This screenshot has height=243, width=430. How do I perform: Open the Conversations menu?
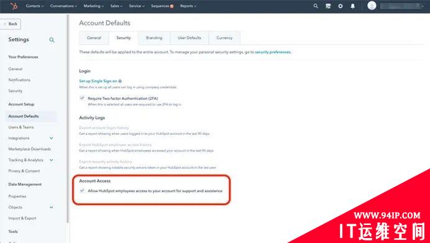point(63,6)
